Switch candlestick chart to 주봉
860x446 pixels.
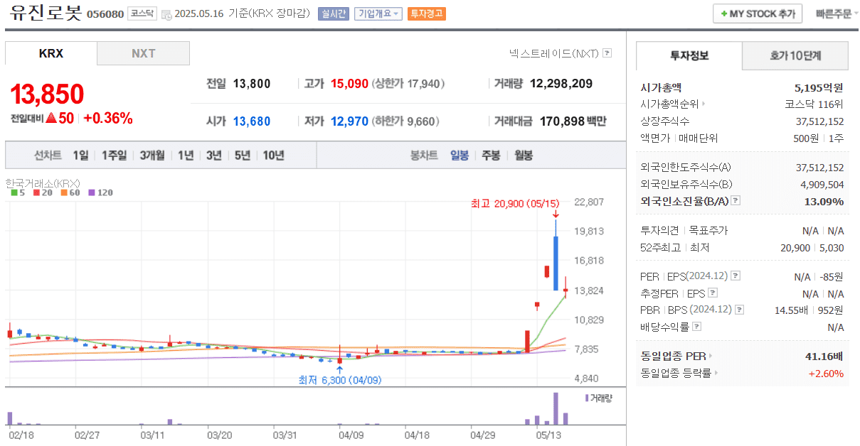[x=491, y=156]
